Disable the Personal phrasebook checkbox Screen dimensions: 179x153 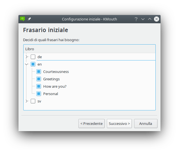(x=39, y=94)
